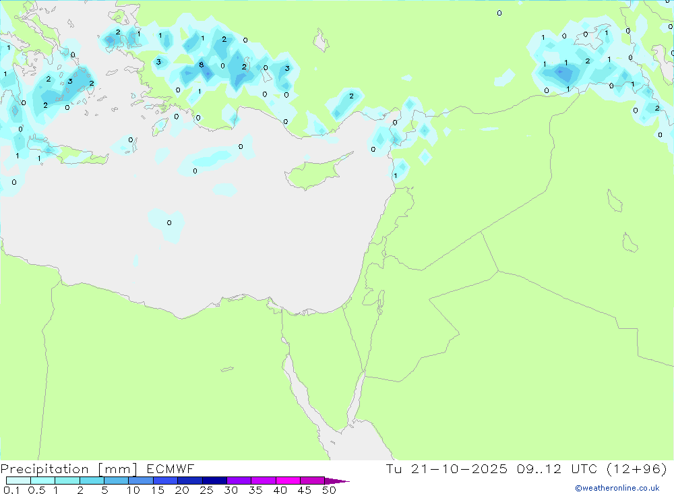Click the "(12+96)" forecast offset text

pyautogui.click(x=637, y=468)
